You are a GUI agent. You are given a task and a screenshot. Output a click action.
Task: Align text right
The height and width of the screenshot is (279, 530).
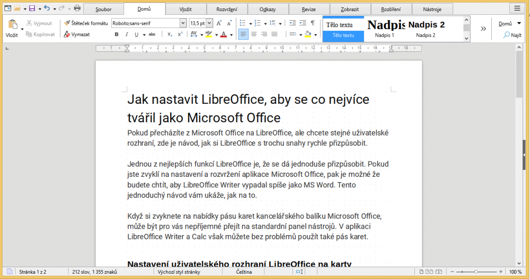pyautogui.click(x=264, y=34)
